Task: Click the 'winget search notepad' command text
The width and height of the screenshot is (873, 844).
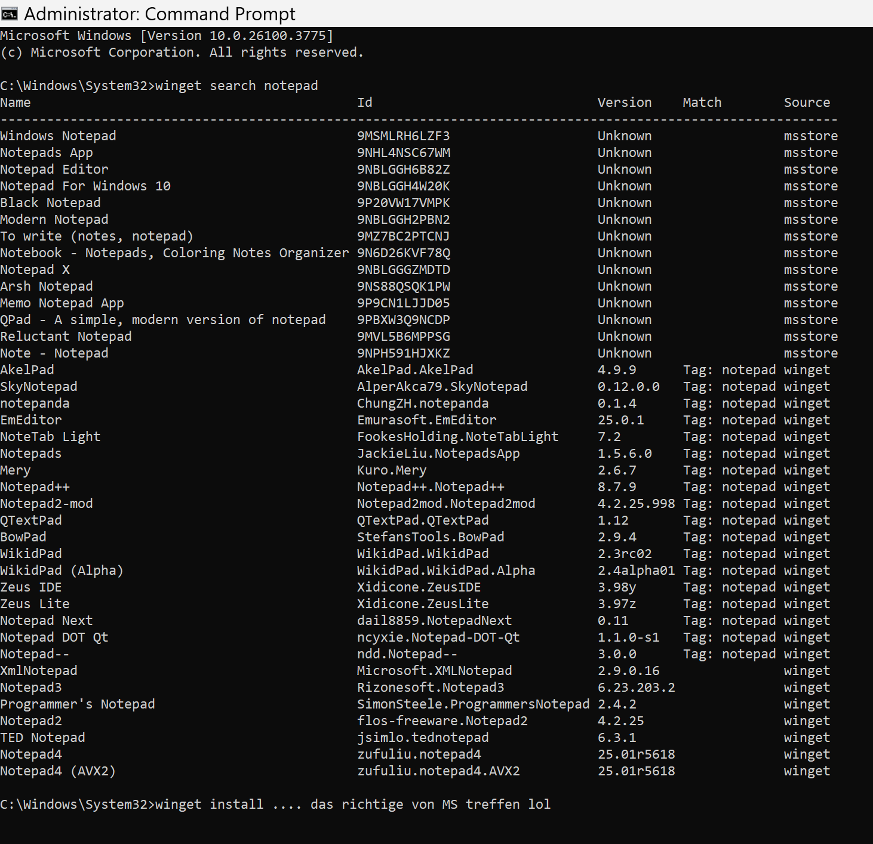Action: pos(236,86)
